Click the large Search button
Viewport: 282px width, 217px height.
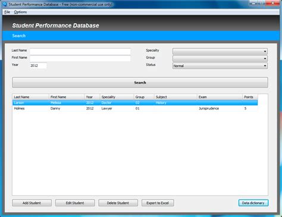coord(140,83)
